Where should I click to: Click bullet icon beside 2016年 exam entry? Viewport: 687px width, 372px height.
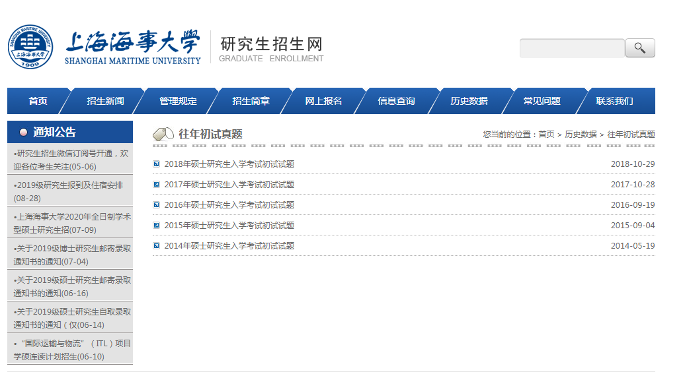pyautogui.click(x=156, y=205)
